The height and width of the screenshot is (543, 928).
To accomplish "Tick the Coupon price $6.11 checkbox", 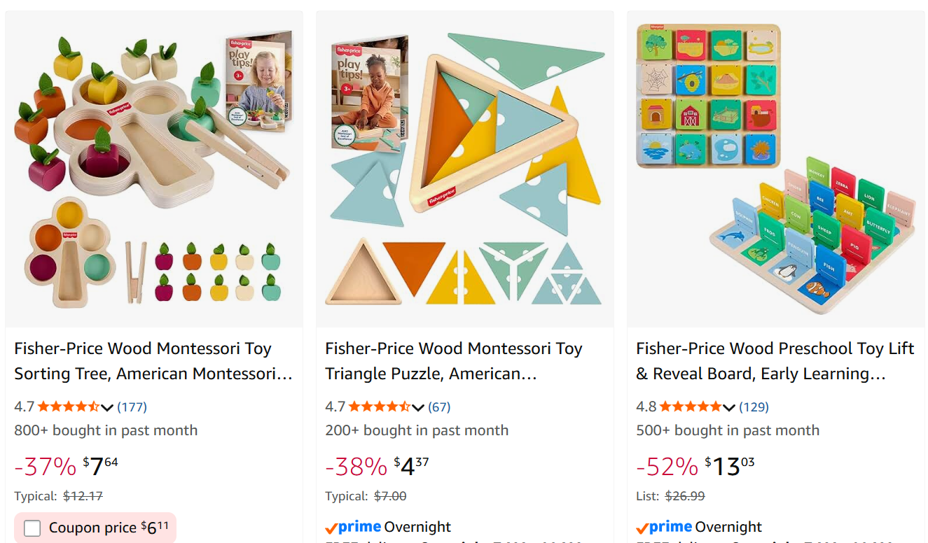I will pos(32,528).
